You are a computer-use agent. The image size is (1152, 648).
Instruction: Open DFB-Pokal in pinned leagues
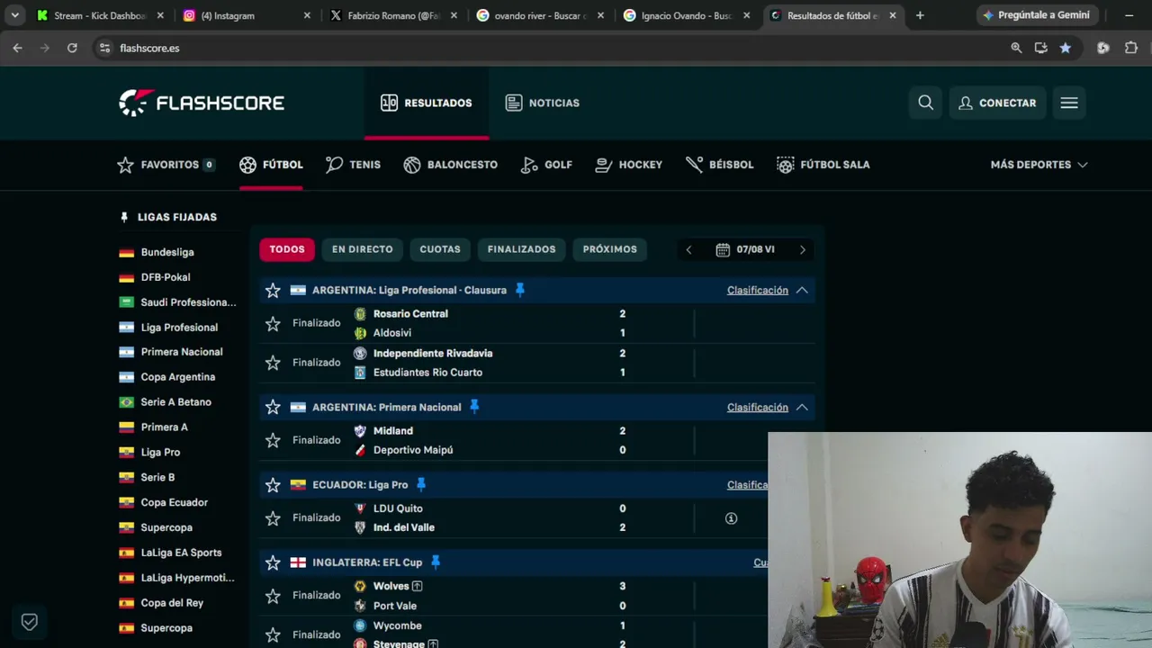tap(166, 277)
